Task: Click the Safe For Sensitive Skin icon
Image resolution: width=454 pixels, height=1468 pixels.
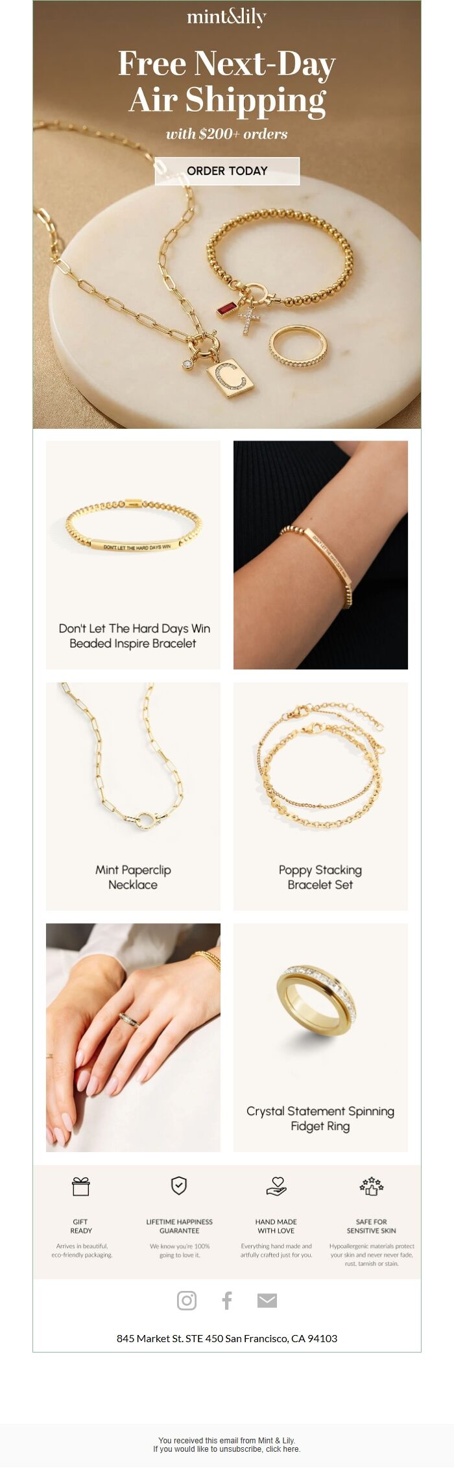Action: tap(372, 1186)
